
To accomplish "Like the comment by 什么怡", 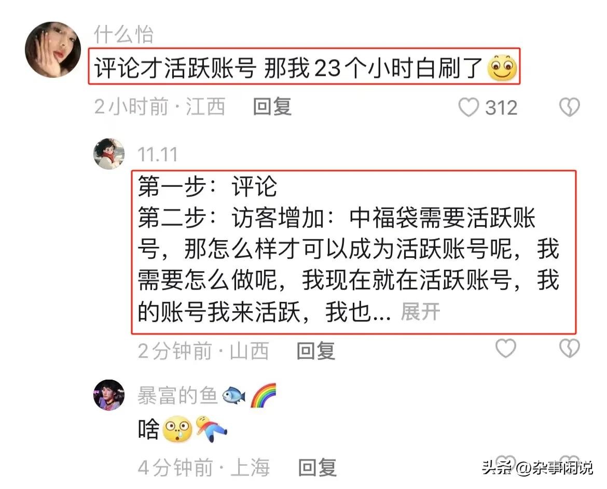I will point(468,107).
